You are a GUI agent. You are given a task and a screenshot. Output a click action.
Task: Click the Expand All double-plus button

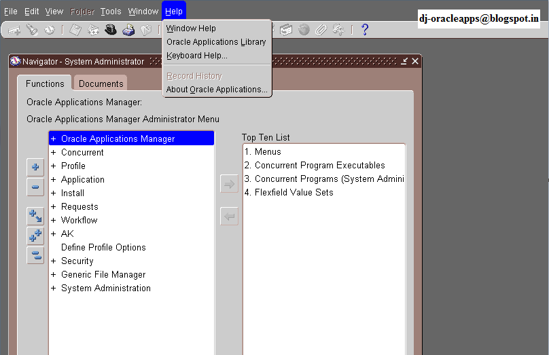coord(35,236)
